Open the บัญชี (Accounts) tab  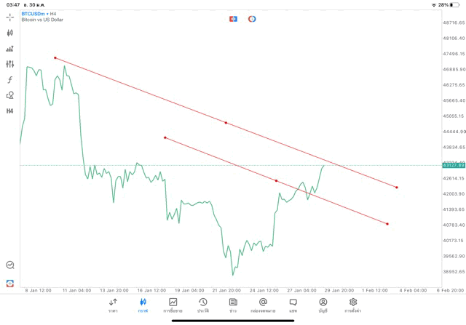[x=323, y=305]
